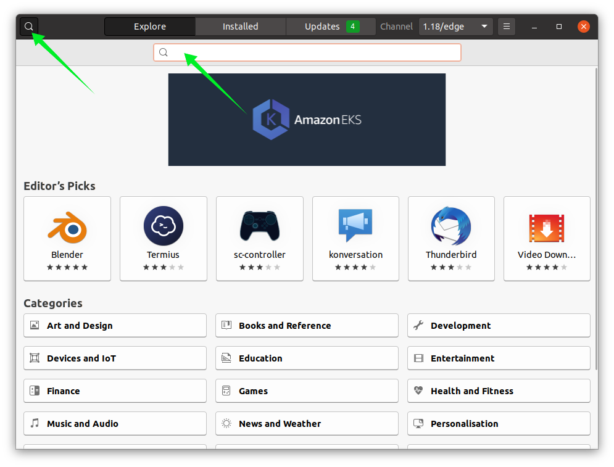This screenshot has height=467, width=614.
Task: Browse the Finance category
Action: 115,391
